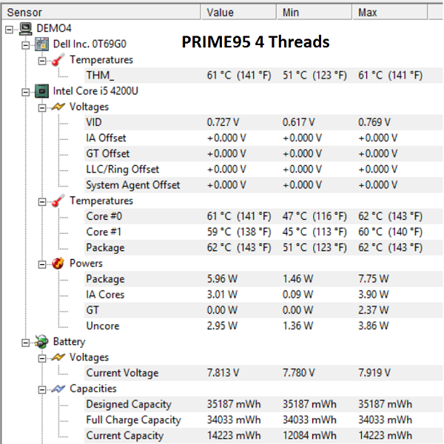Select the VID voltage row
This screenshot has width=444, height=444.
[263, 122]
